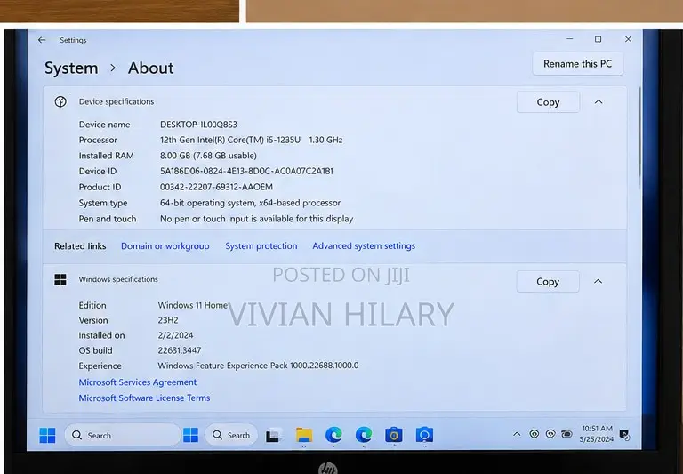The height and width of the screenshot is (474, 683).
Task: Maximize the Settings window
Action: point(598,39)
